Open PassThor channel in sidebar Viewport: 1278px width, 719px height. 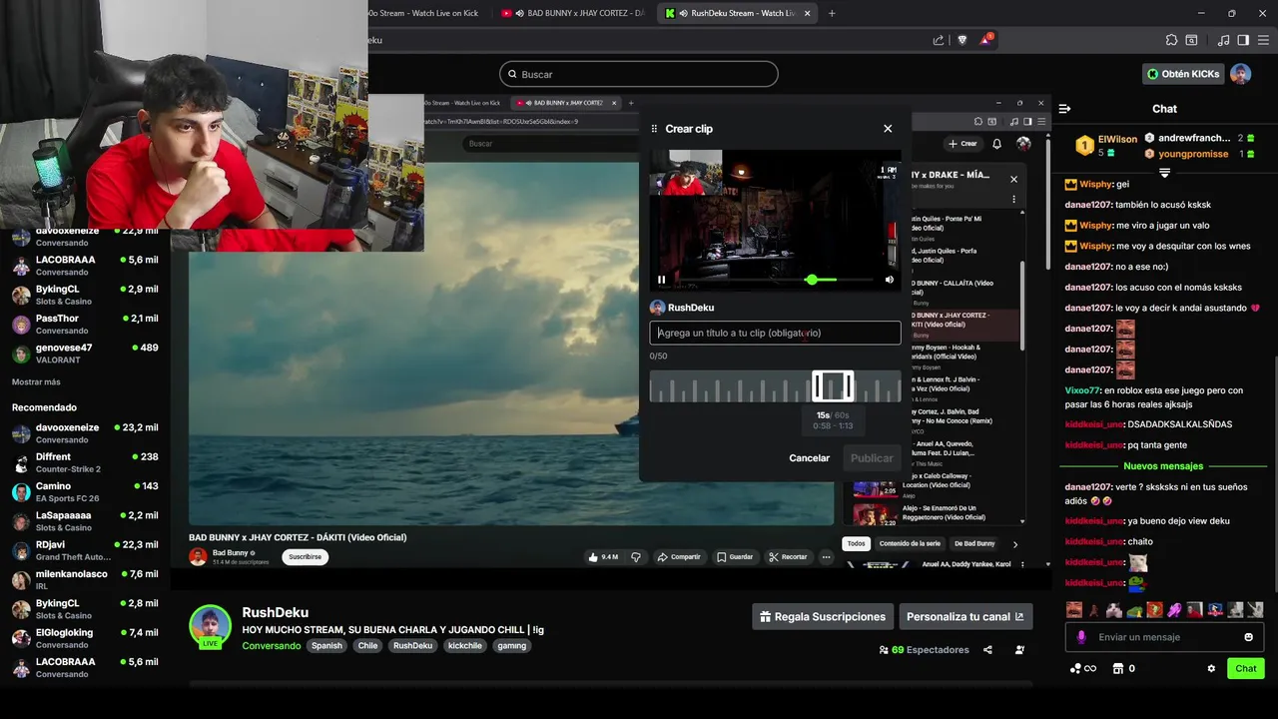[85, 325]
